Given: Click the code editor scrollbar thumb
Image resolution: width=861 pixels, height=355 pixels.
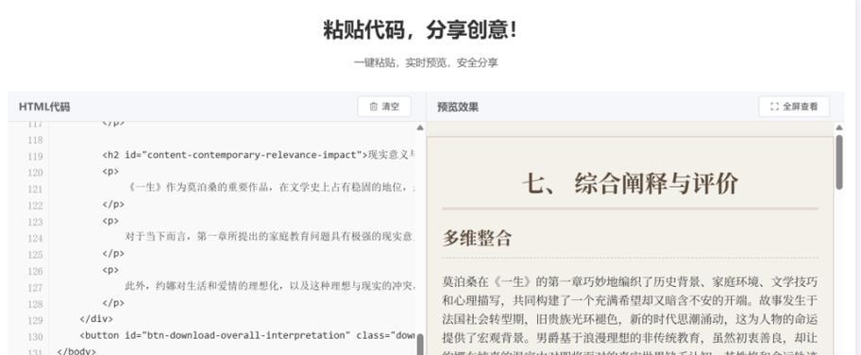Looking at the screenshot, I should pos(420,344).
